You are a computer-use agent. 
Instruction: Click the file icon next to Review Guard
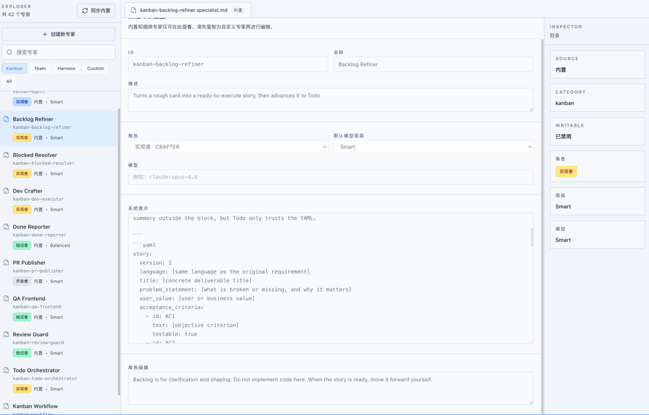[x=6, y=334]
